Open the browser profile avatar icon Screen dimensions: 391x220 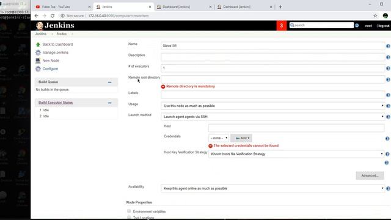[386, 16]
